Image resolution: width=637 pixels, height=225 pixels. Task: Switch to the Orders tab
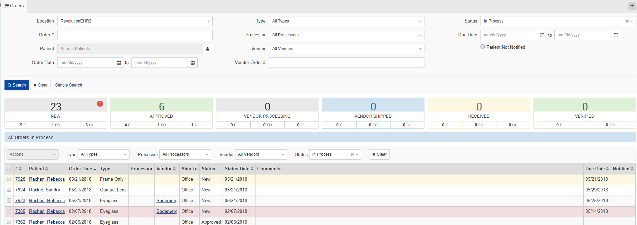click(14, 6)
